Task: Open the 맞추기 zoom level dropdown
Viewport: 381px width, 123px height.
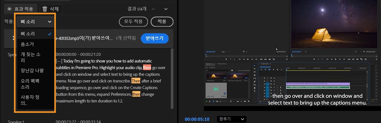Action: [231, 119]
